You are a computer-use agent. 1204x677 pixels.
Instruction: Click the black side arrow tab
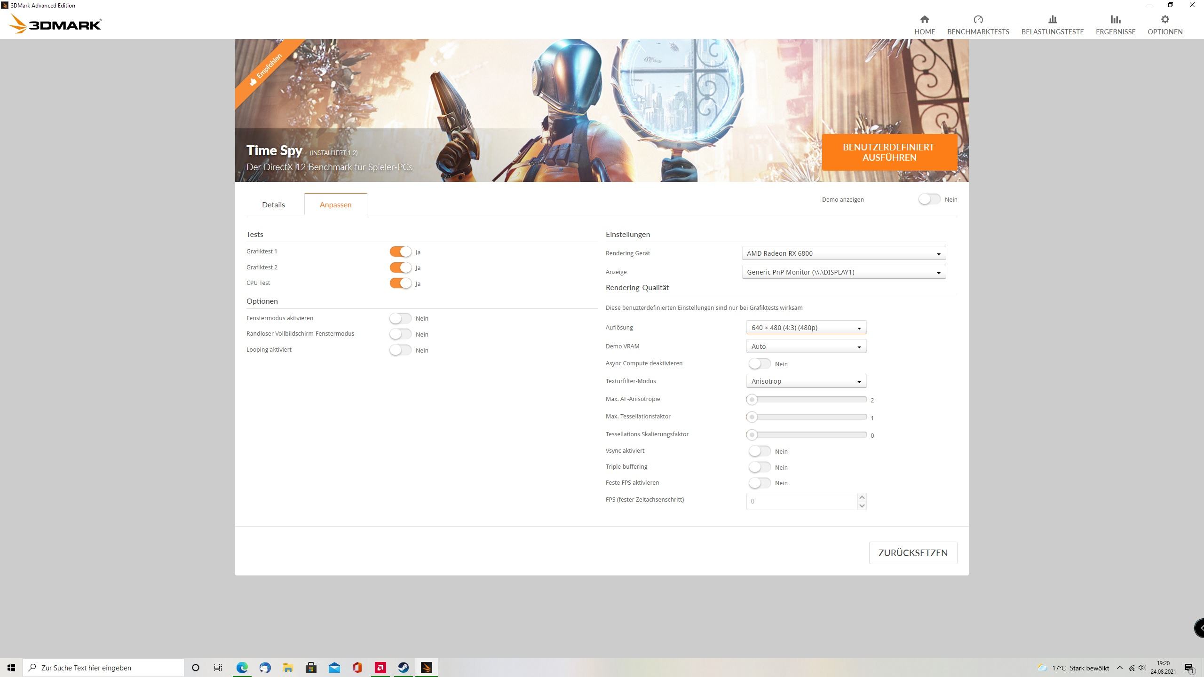[1200, 628]
